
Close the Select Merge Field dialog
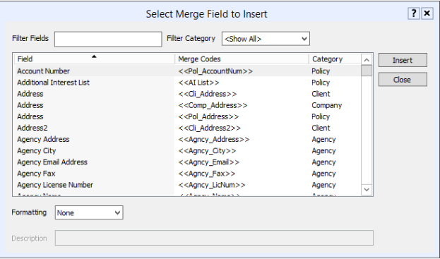coord(427,13)
